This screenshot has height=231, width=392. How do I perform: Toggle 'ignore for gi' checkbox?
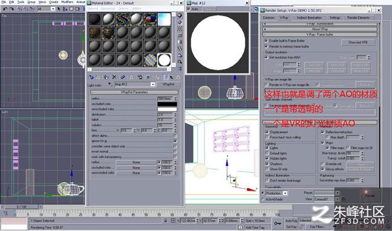click(x=175, y=141)
